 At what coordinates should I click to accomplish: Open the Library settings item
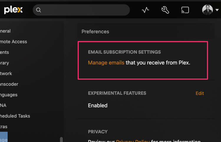pos(4,63)
